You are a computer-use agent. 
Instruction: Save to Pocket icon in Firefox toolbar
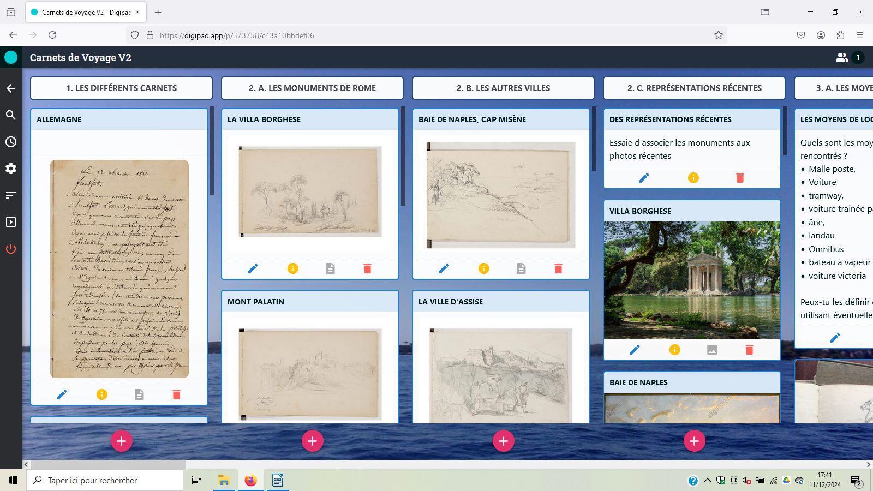click(801, 35)
